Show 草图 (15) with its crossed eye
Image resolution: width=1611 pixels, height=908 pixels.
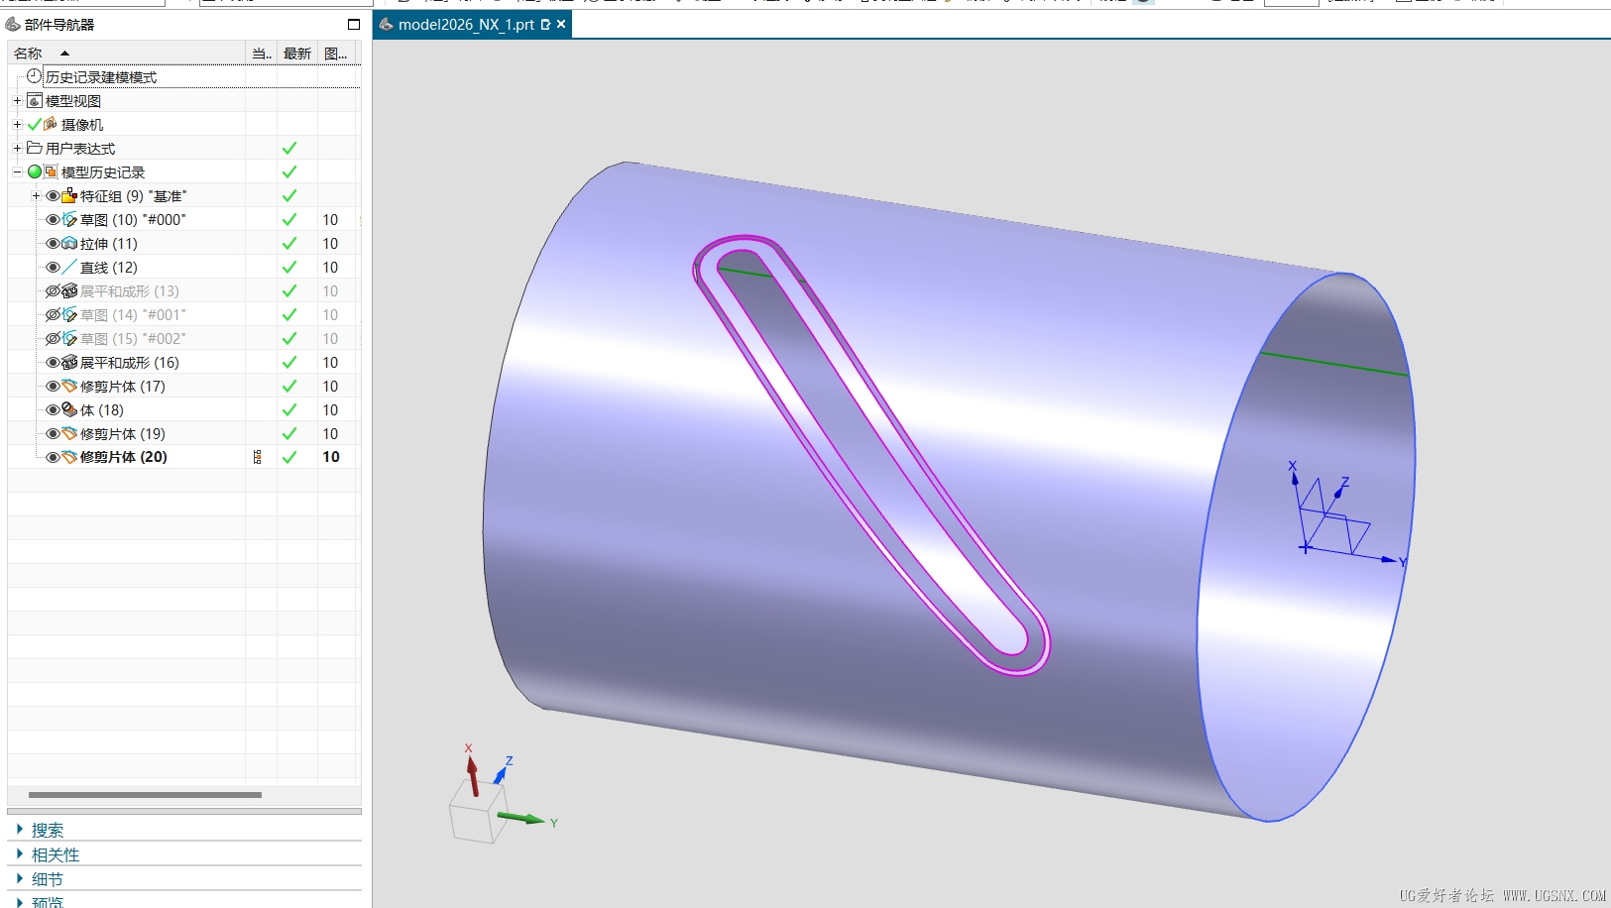[x=53, y=338]
